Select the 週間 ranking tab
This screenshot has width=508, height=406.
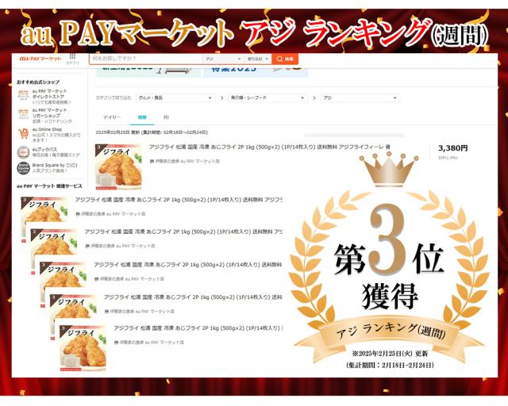(142, 117)
